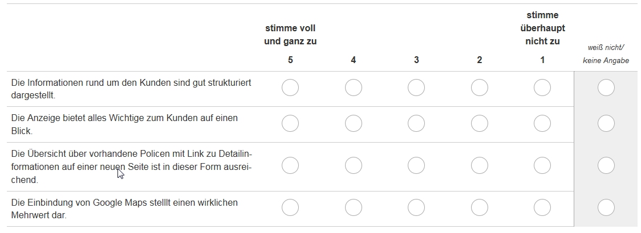Mark 'keine Angabe' for 'vorhandene Policen' statement
This screenshot has width=641, height=233.
click(x=606, y=166)
